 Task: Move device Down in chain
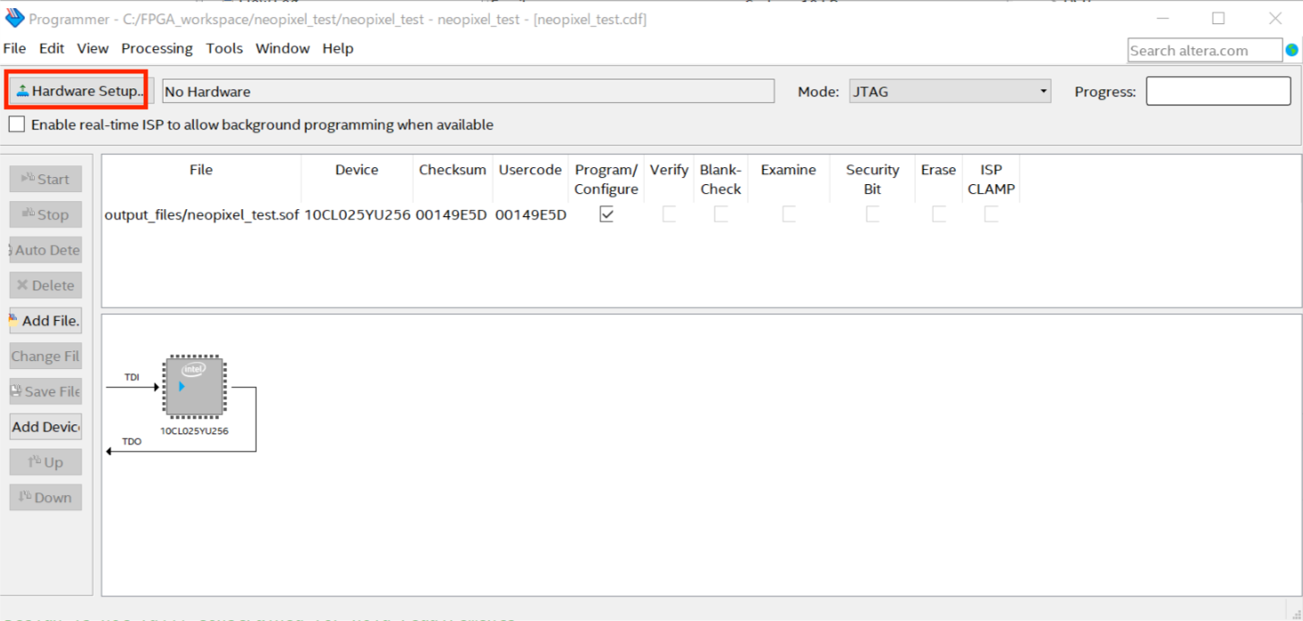46,498
